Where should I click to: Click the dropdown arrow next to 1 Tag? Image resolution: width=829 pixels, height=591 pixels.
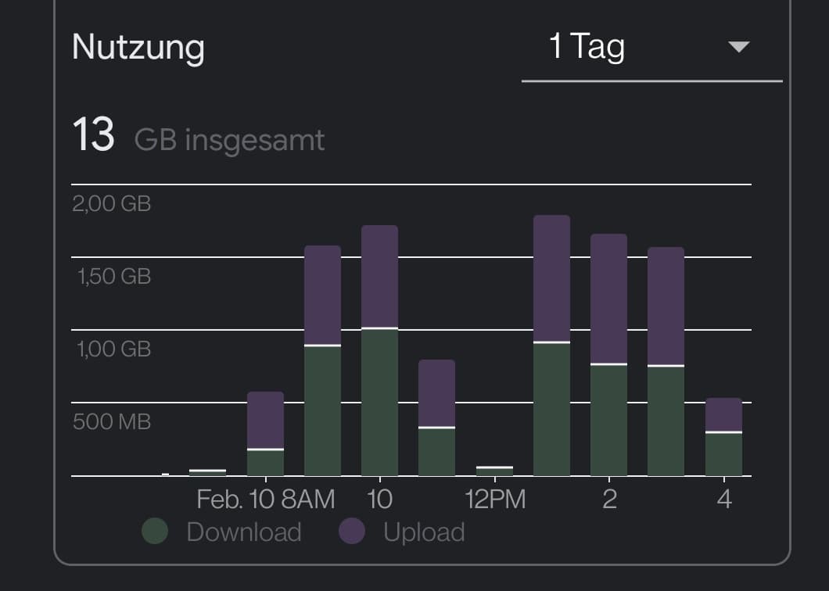click(x=738, y=48)
